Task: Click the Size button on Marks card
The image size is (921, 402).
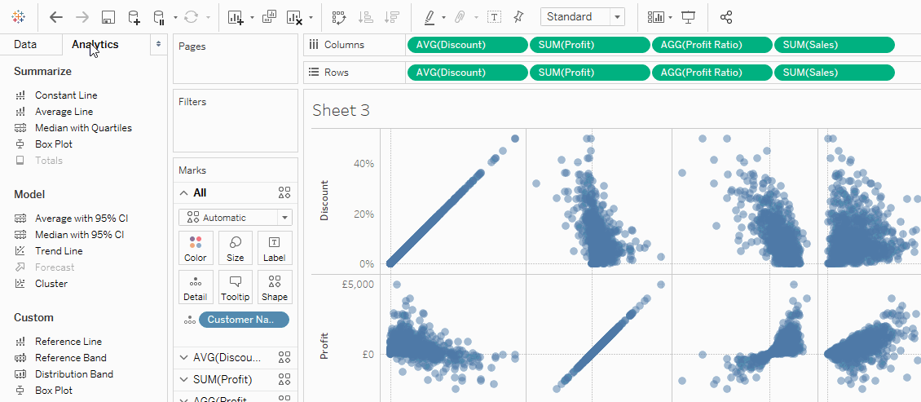Action: click(x=235, y=248)
